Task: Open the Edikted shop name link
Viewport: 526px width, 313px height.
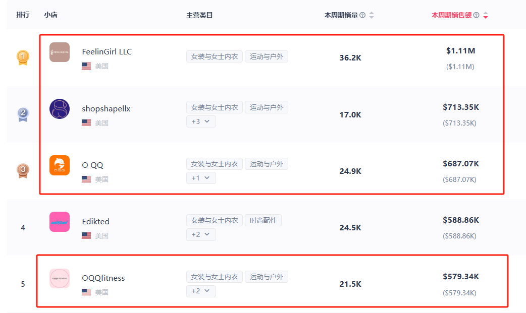Action: point(95,221)
